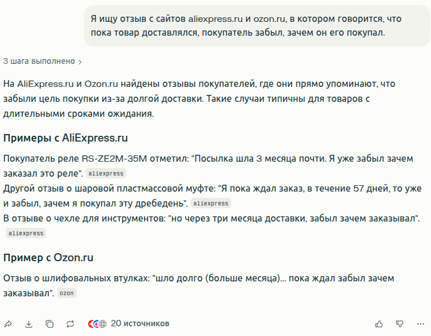The height and width of the screenshot is (336, 431).
Task: Click the rewrite/regenerate arrows icon
Action: [70, 324]
